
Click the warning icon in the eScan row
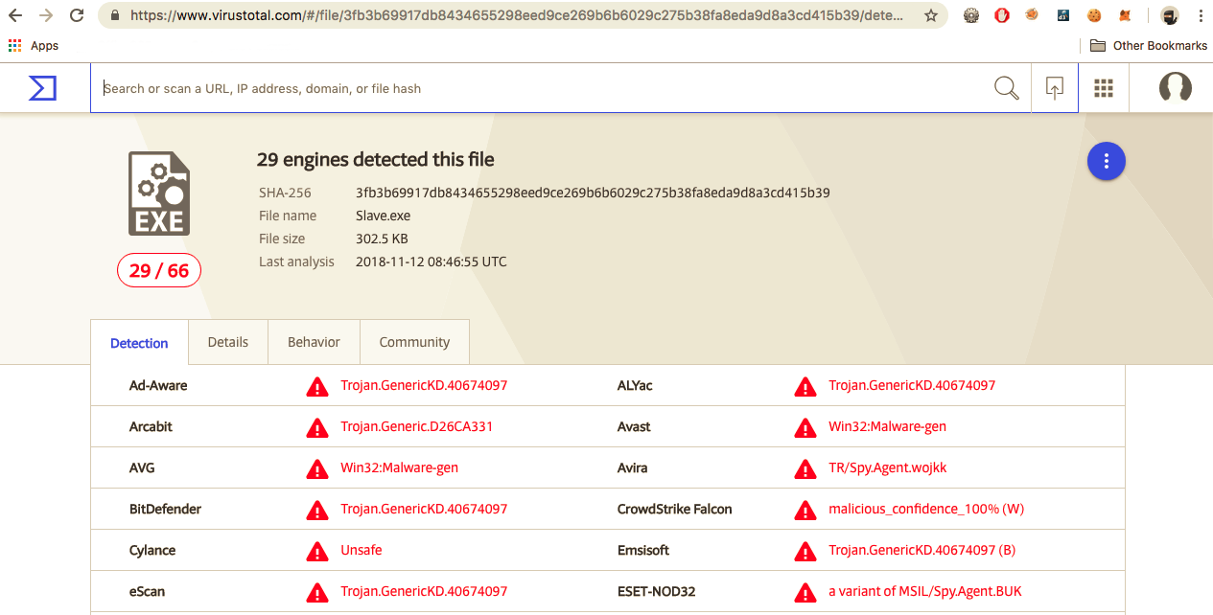coord(316,592)
